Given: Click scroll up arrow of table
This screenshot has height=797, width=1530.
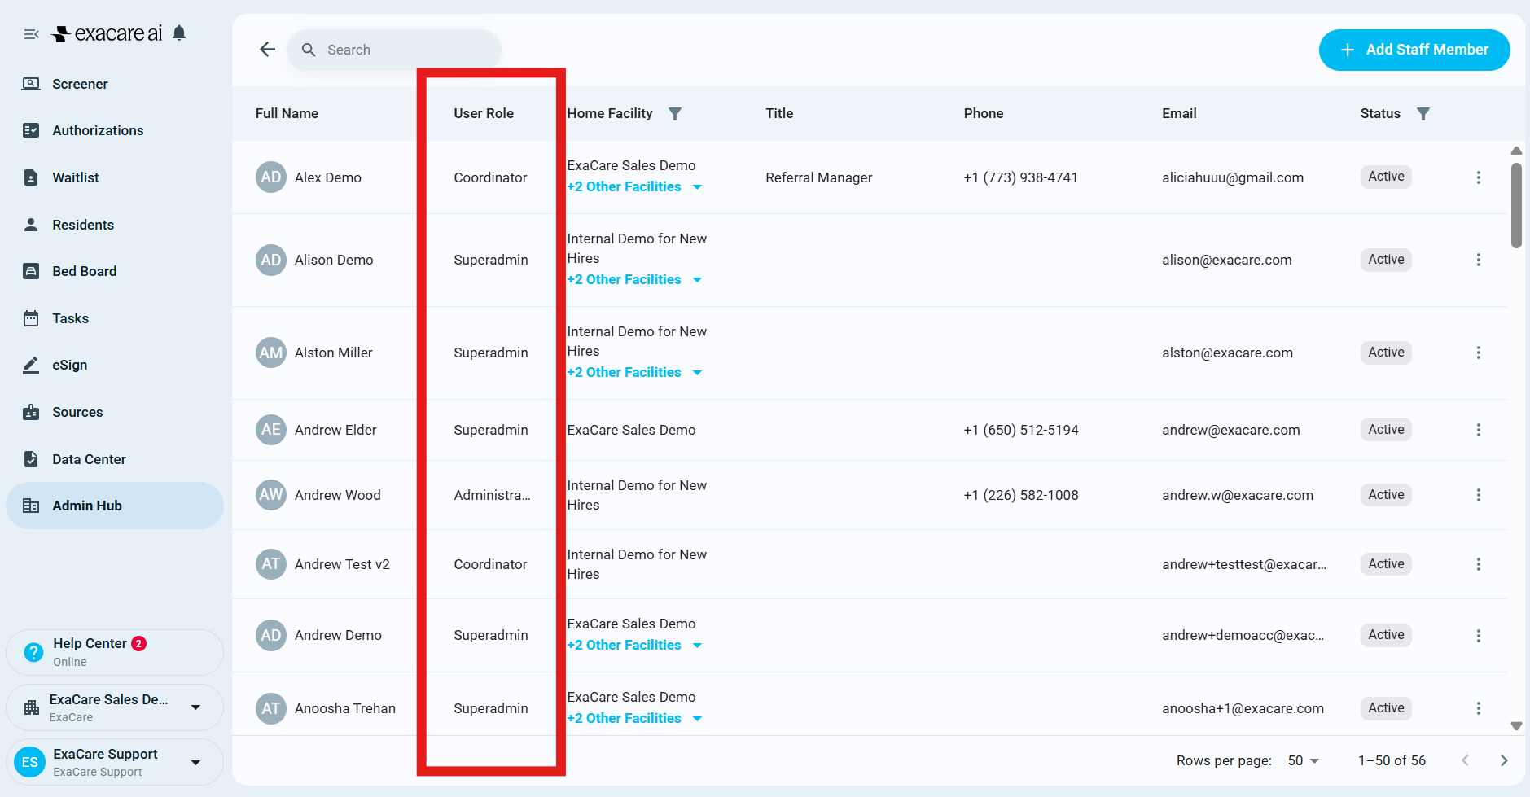Looking at the screenshot, I should click(x=1516, y=151).
